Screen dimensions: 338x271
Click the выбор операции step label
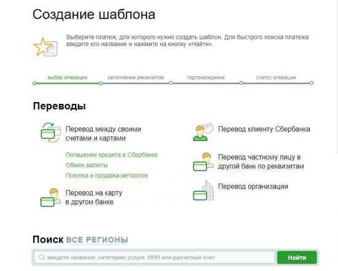(x=68, y=77)
